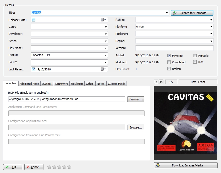Click the Cavitas box front image
221x173 pixels.
[x=186, y=123]
